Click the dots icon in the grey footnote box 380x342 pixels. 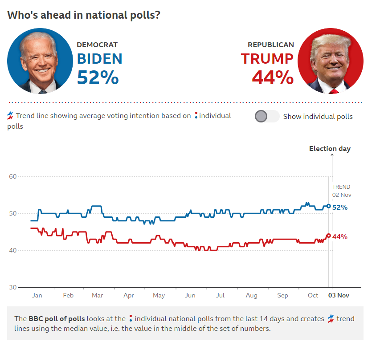point(131,318)
